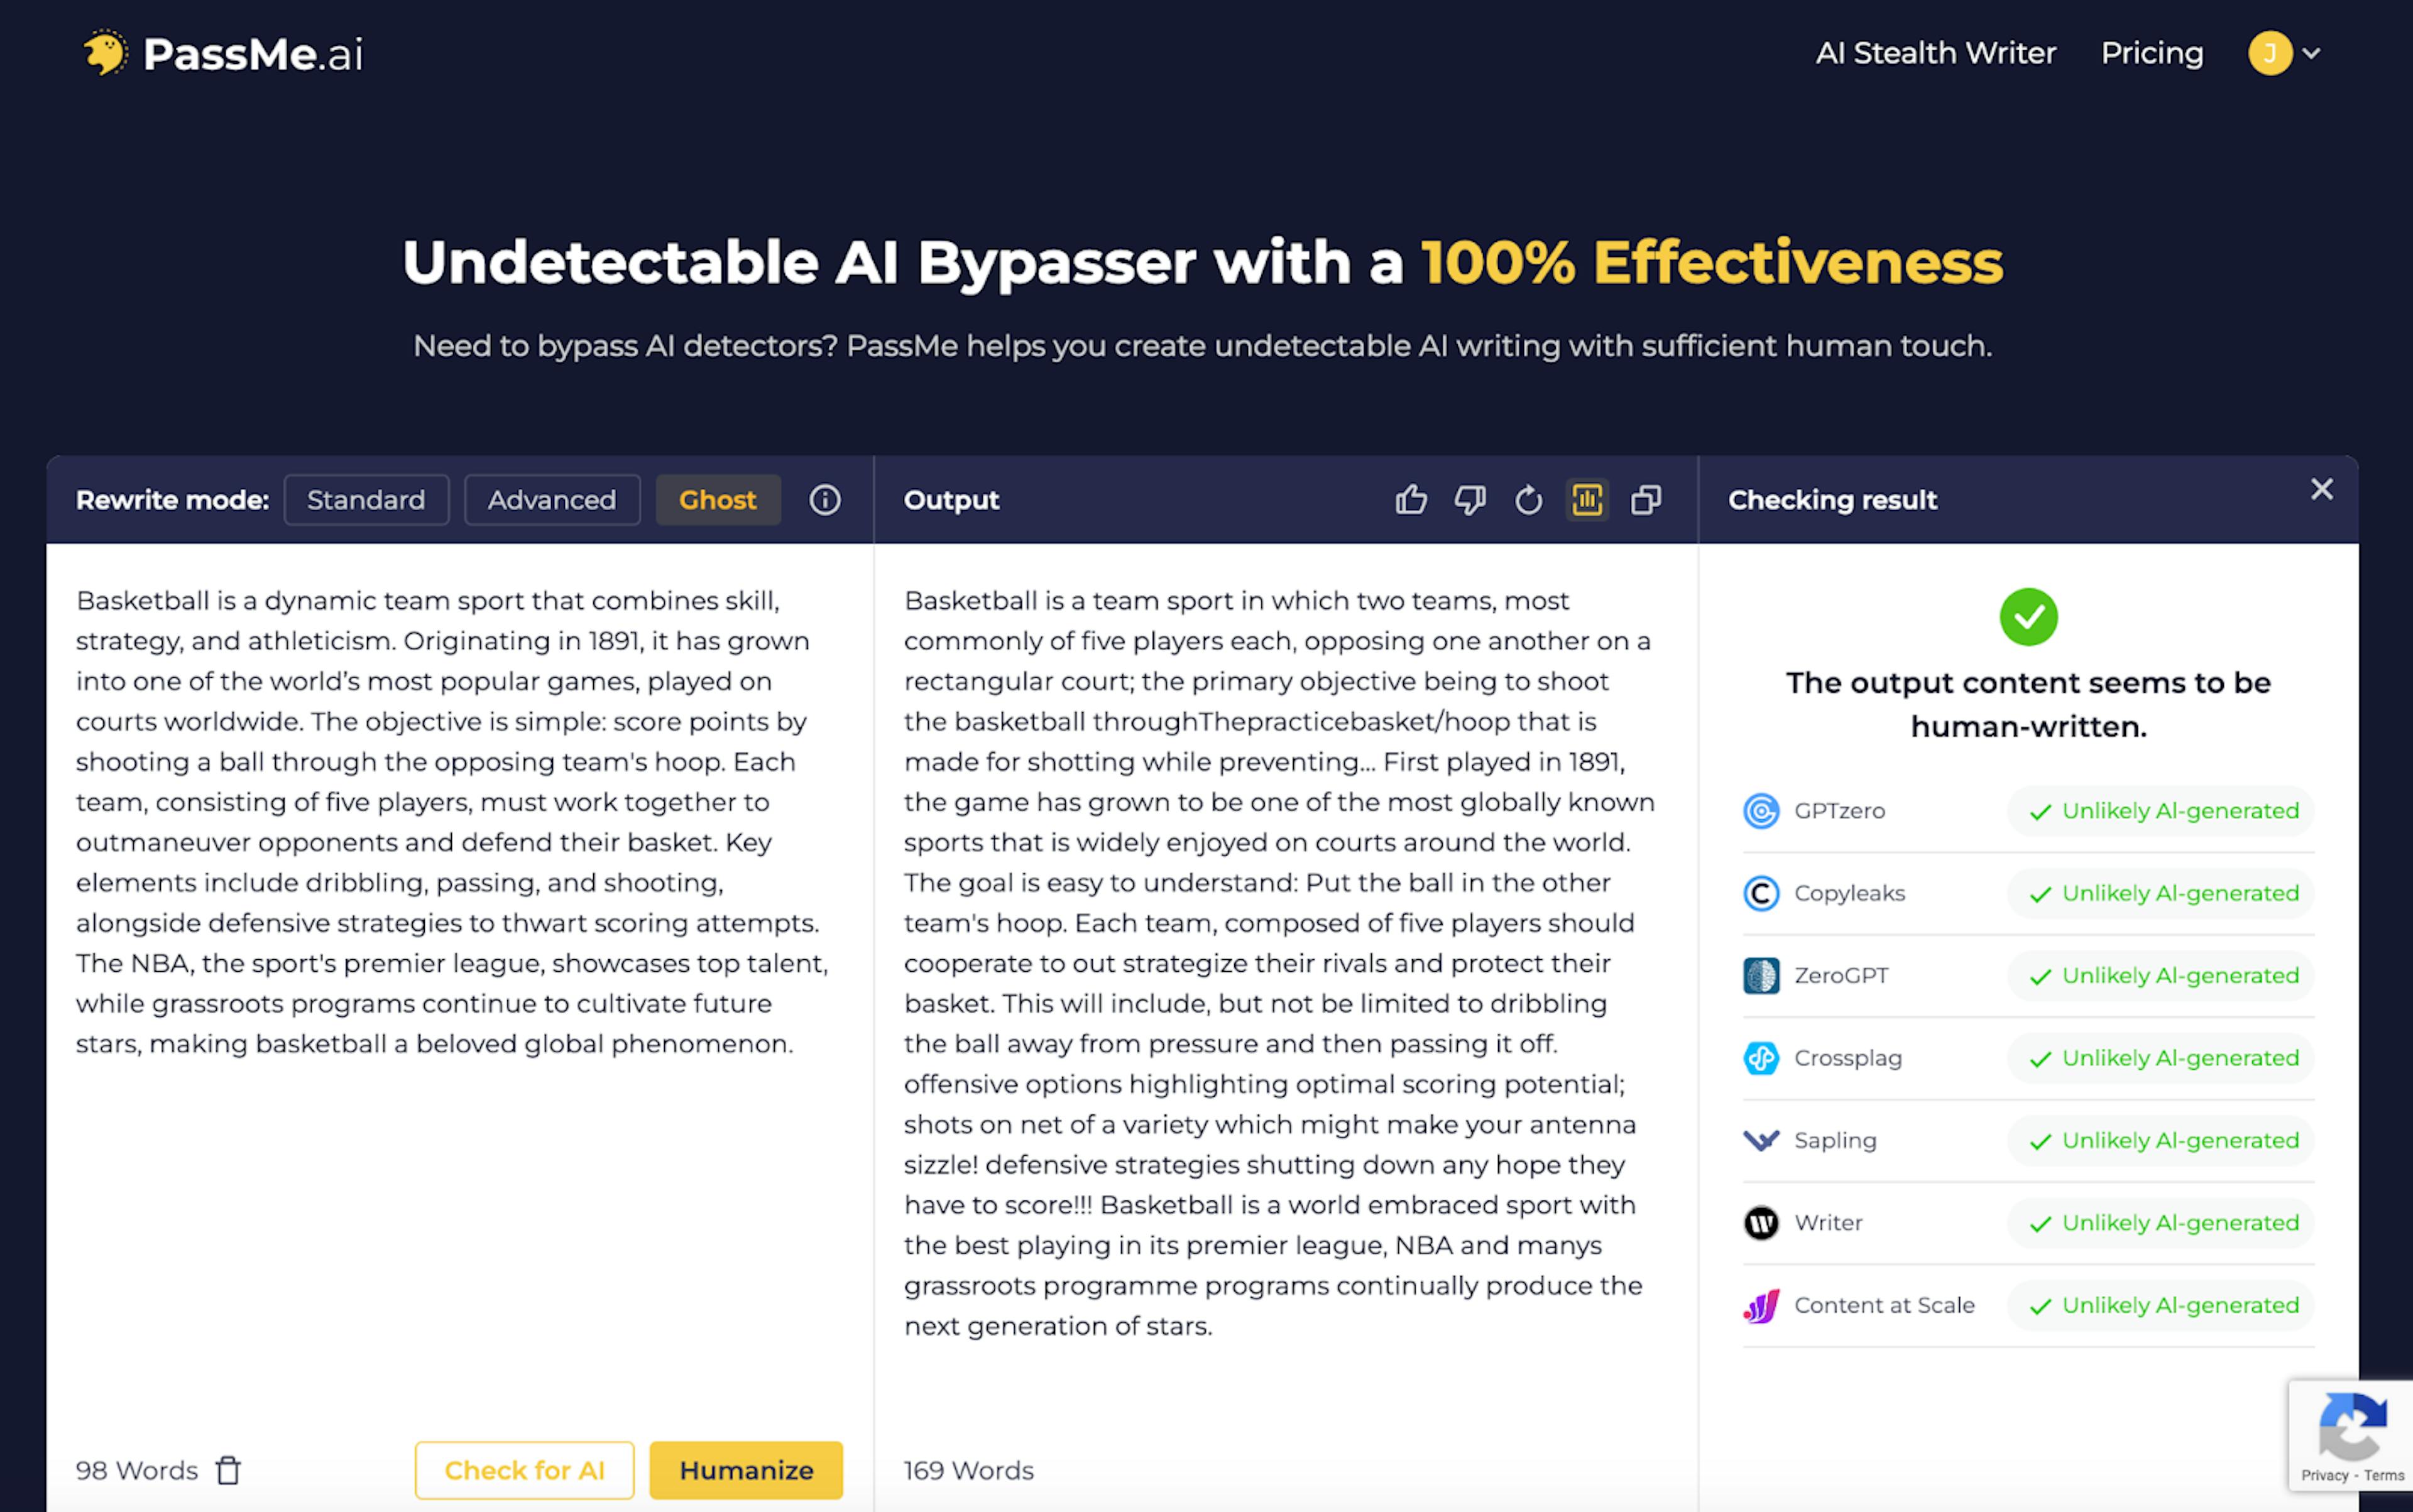Click the Humanize button
This screenshot has width=2413, height=1512.
pos(745,1470)
